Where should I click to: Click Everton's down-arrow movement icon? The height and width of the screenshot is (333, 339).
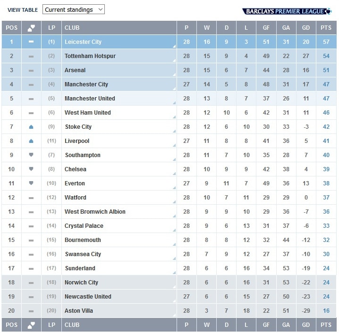pyautogui.click(x=31, y=183)
